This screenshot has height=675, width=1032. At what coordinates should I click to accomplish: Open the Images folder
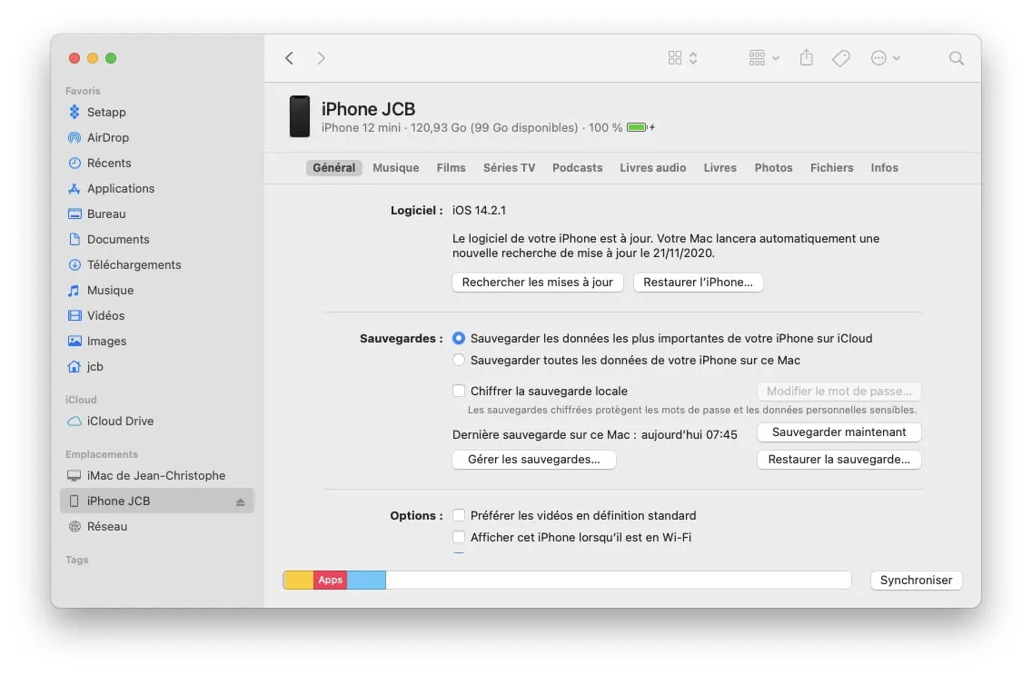point(156,341)
